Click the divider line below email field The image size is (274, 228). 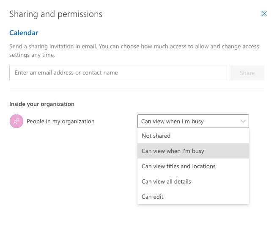[x=137, y=89]
